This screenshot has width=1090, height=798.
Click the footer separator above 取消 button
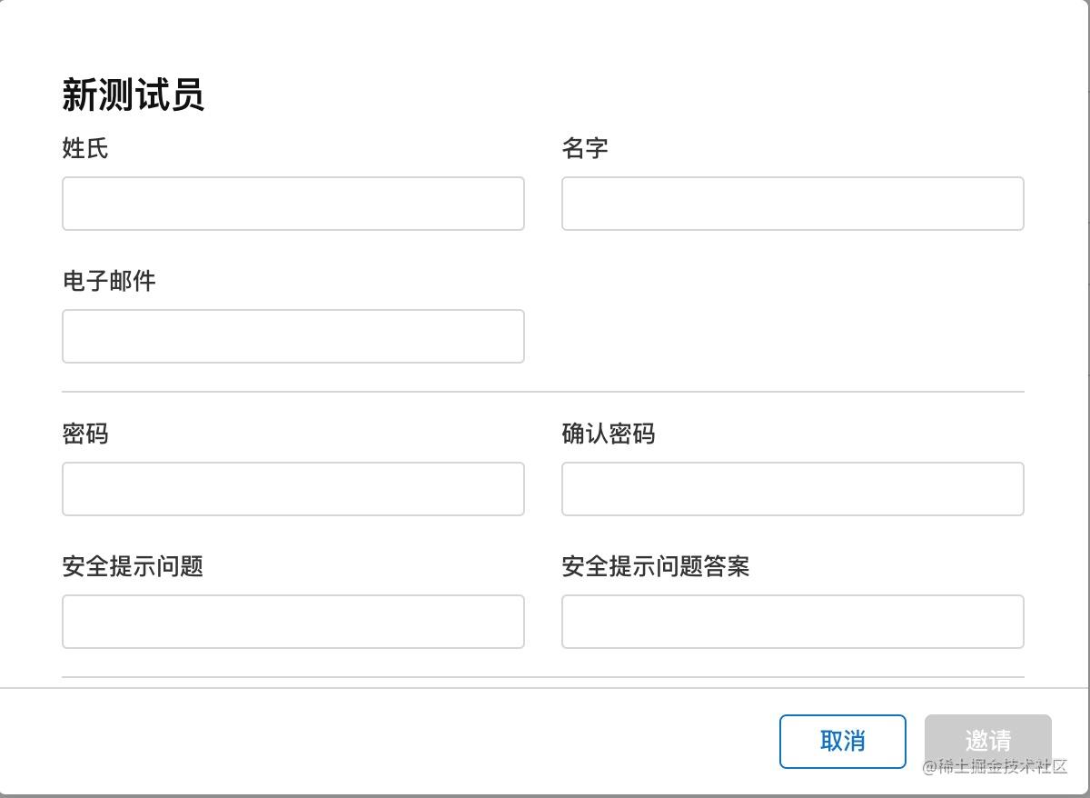pyautogui.click(x=543, y=688)
